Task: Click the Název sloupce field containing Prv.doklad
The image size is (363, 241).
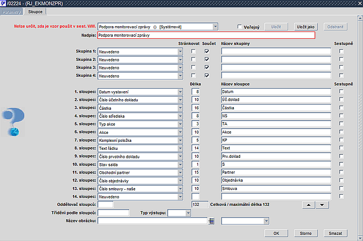Action: (276, 156)
